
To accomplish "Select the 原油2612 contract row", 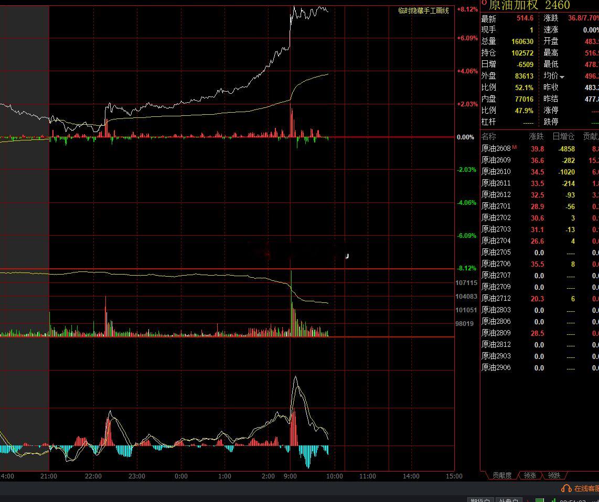I will [x=539, y=195].
